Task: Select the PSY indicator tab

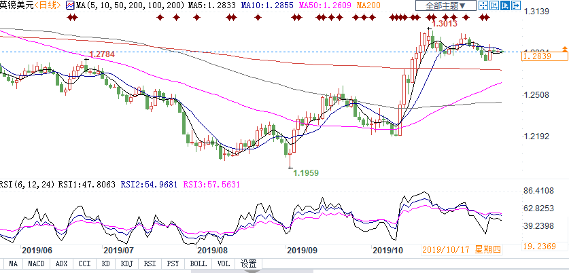Action: tap(174, 263)
